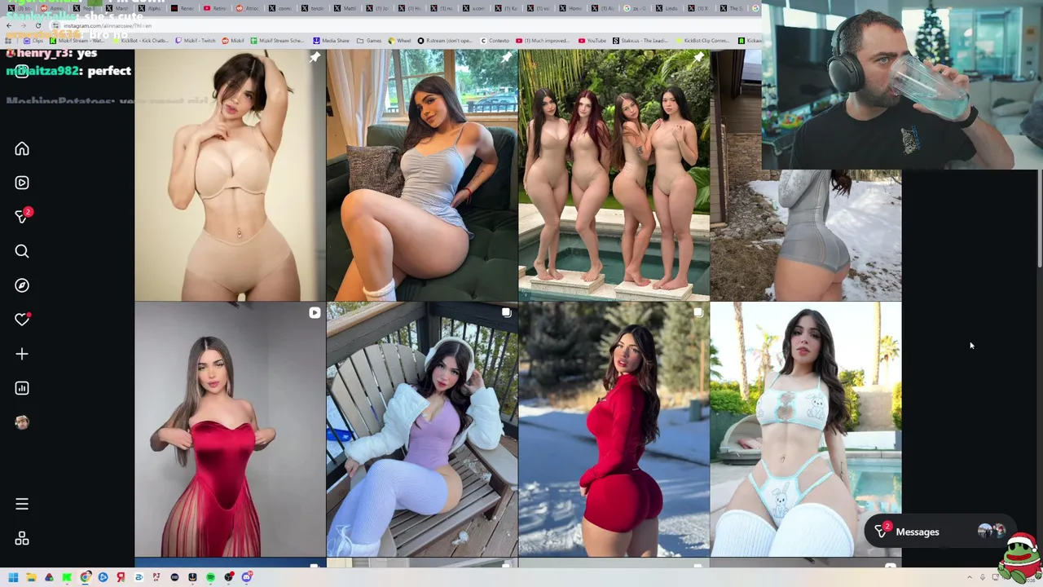Switch to the tenzin browser tab
The height and width of the screenshot is (587, 1043).
313,8
